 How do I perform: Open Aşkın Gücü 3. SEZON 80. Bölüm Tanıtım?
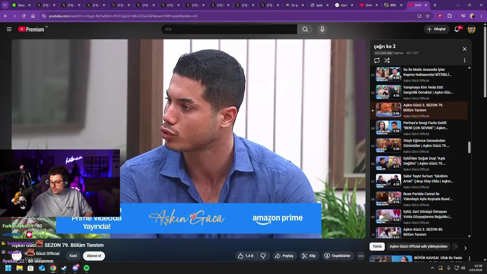[x=419, y=232]
